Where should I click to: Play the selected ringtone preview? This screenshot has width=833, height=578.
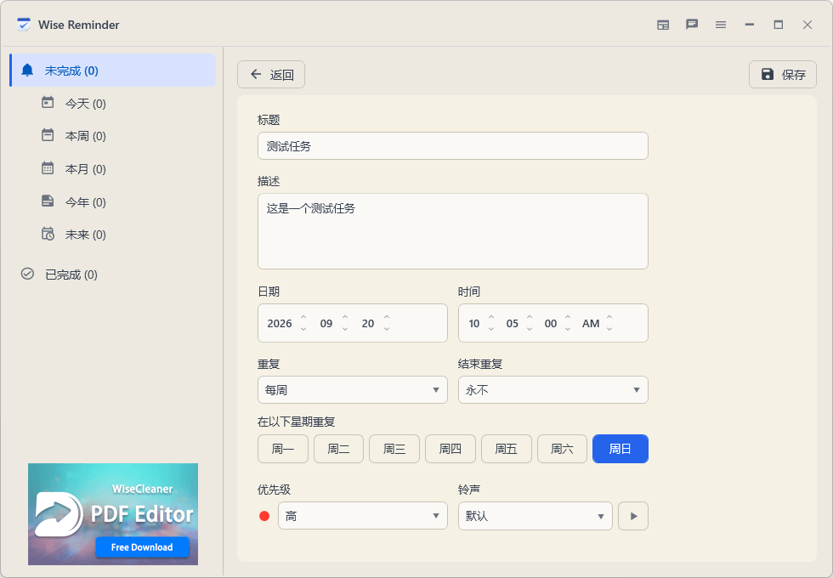632,516
